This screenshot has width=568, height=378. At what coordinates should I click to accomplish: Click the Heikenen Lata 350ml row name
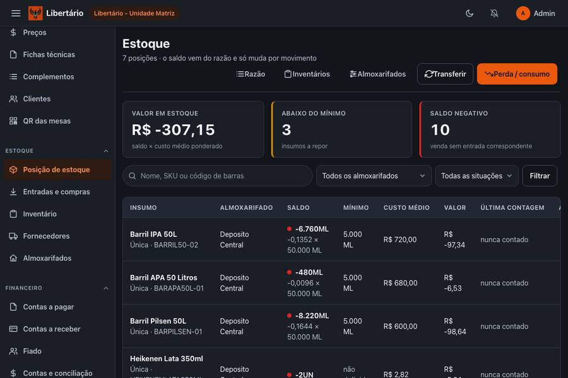(166, 359)
